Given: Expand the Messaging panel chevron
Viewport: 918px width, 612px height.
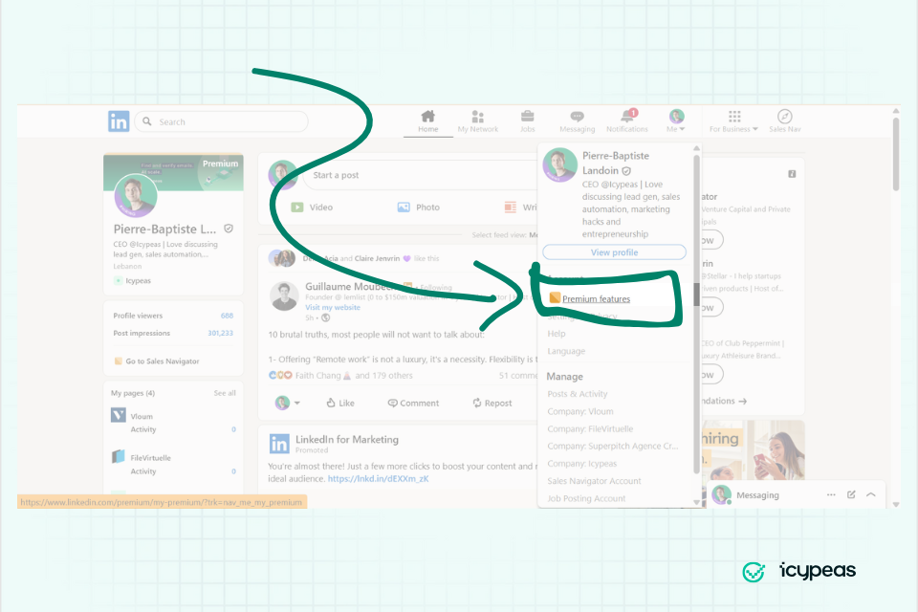Looking at the screenshot, I should click(x=871, y=495).
